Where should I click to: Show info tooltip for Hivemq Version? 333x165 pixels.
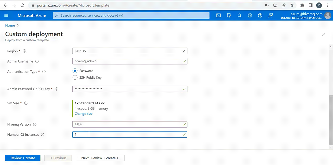pyautogui.click(x=35, y=125)
